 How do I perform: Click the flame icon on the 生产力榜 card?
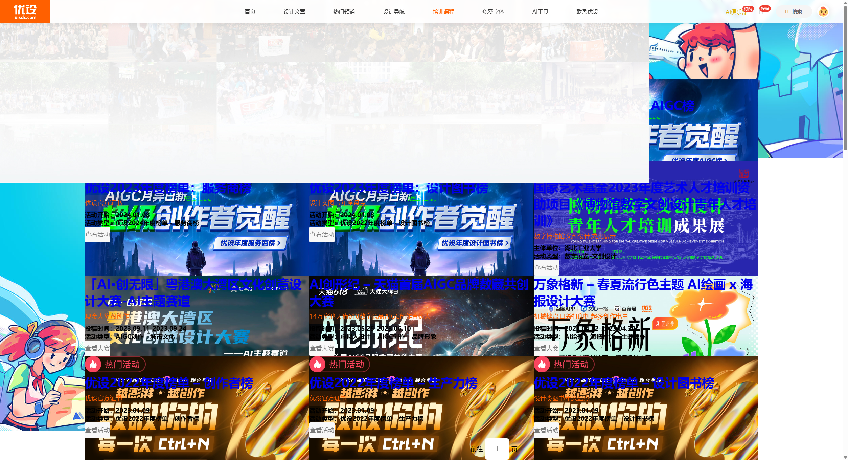coord(317,364)
